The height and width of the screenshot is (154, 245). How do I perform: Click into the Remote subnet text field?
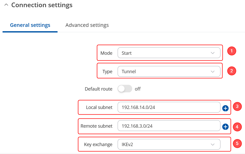(x=169, y=126)
